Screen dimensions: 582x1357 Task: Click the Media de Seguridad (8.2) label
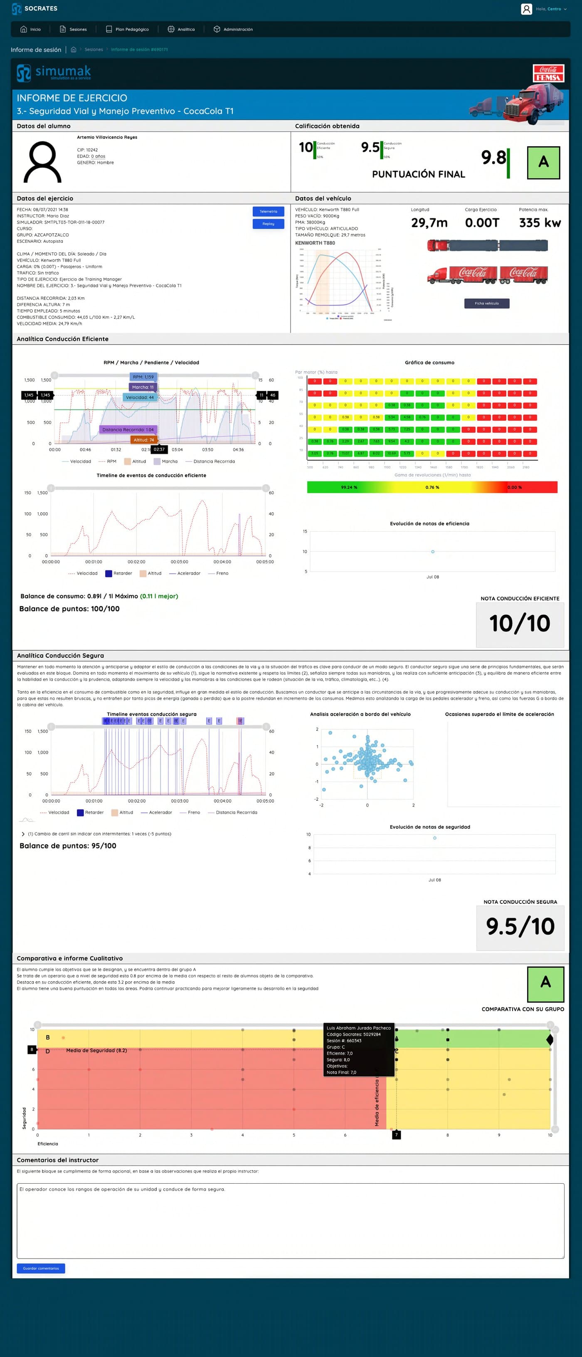click(x=96, y=1051)
